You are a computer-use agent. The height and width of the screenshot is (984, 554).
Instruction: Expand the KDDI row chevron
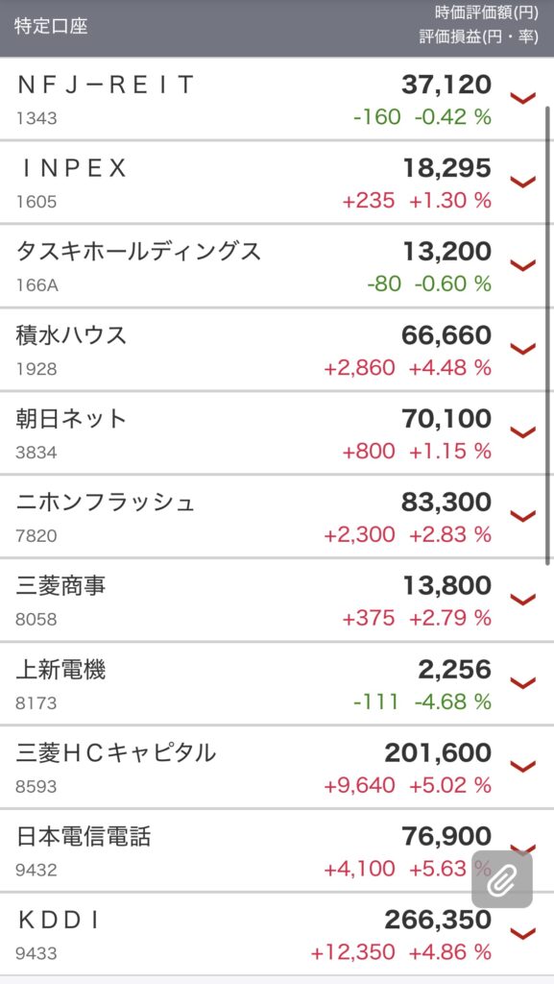[x=522, y=933]
